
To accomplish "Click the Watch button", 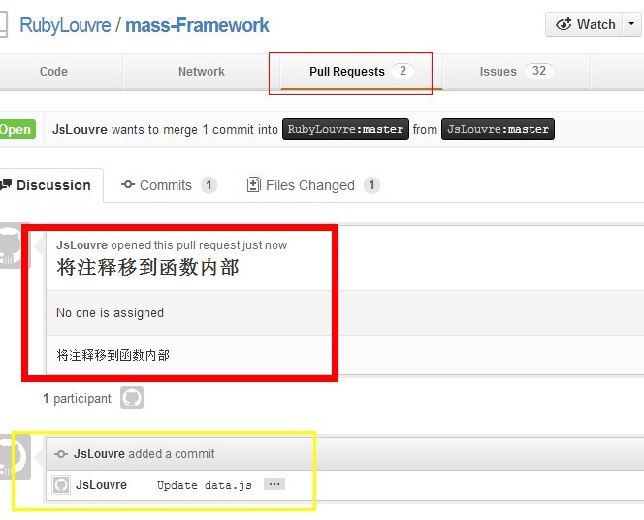I will (585, 24).
